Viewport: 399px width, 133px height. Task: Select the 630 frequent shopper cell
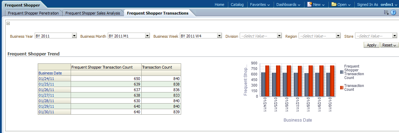point(106,101)
